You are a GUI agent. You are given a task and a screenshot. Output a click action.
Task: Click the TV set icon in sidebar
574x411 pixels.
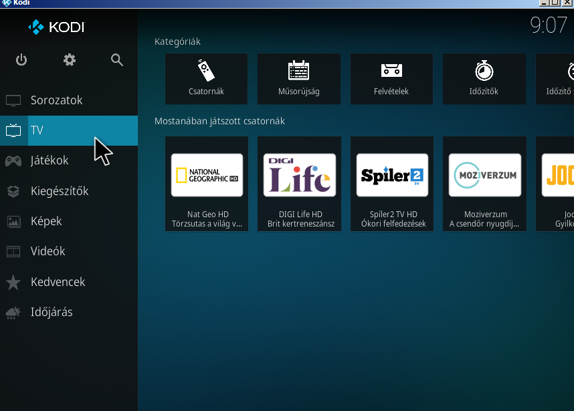click(x=13, y=130)
